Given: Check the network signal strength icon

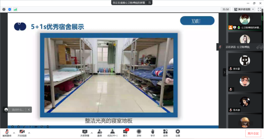Looking at the screenshot, I should click(15, 10).
